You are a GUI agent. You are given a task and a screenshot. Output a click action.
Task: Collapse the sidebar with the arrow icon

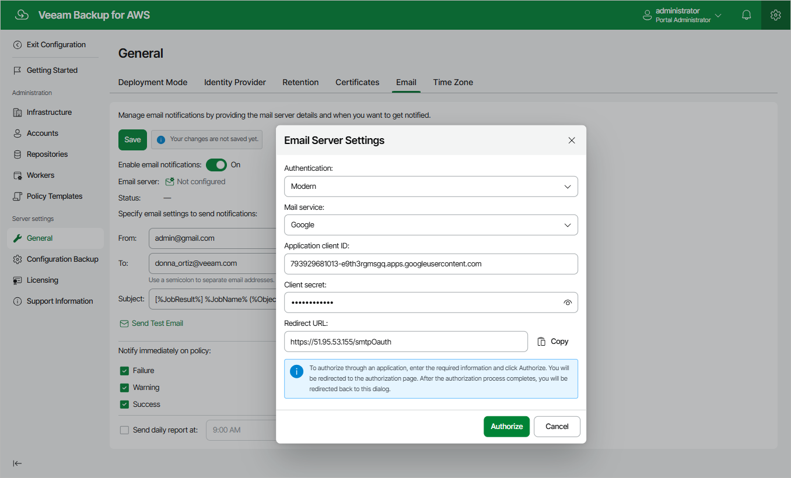(x=17, y=463)
